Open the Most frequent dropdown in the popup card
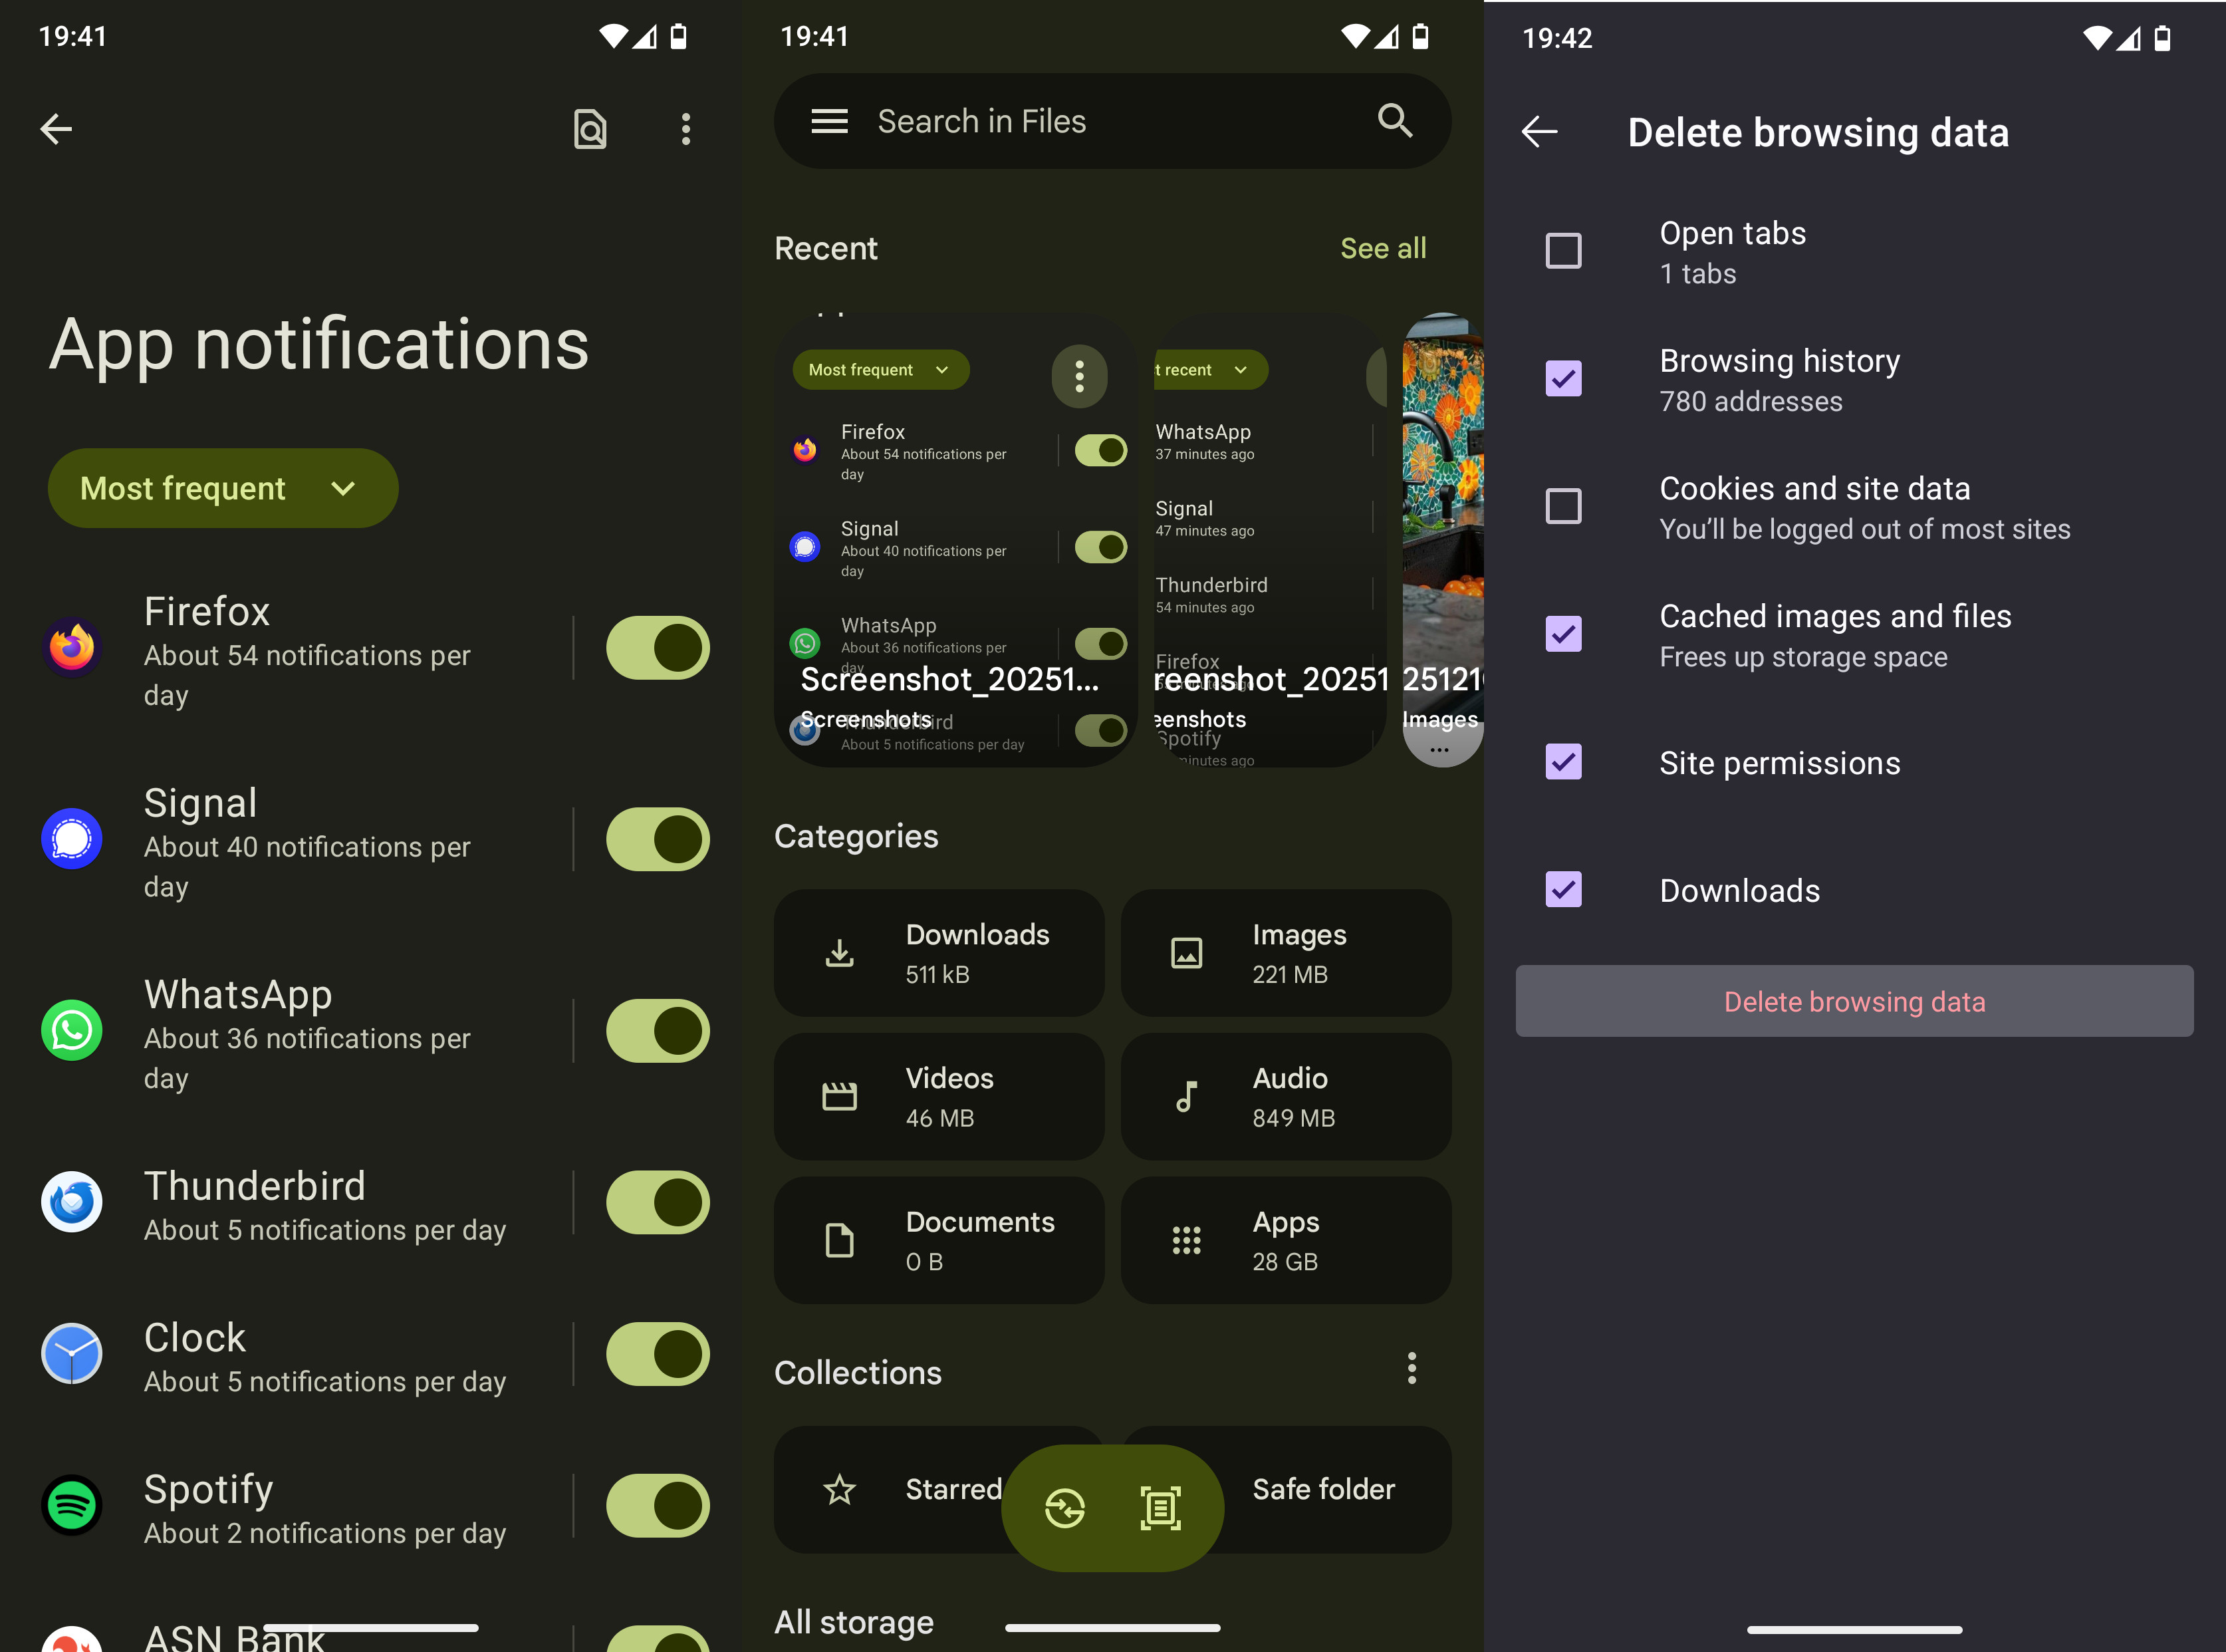Viewport: 2226px width, 1652px height. tap(880, 369)
